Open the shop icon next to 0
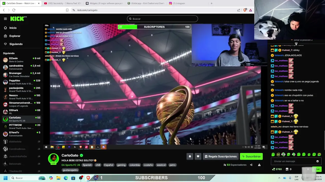 (x=287, y=169)
